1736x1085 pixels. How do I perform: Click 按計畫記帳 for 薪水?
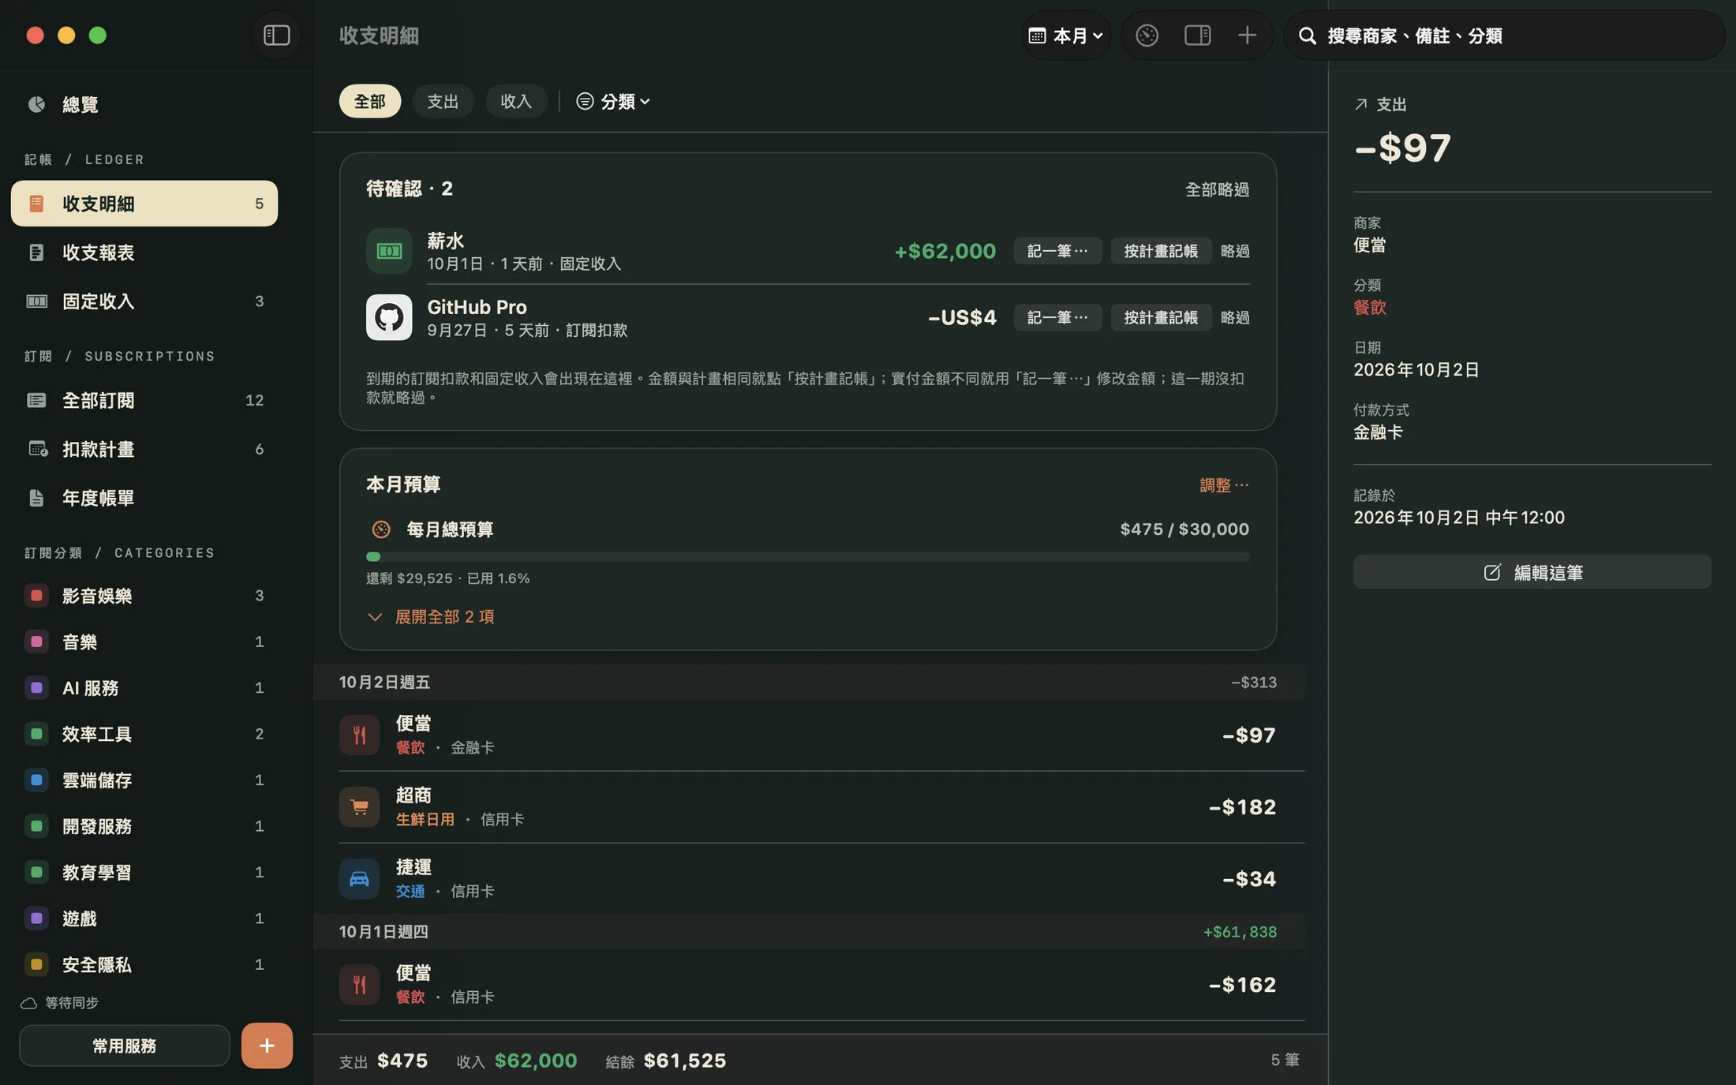1161,251
